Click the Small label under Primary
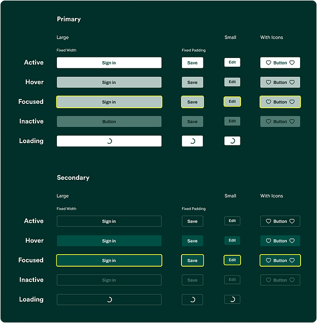This screenshot has height=323, width=317. (x=230, y=37)
